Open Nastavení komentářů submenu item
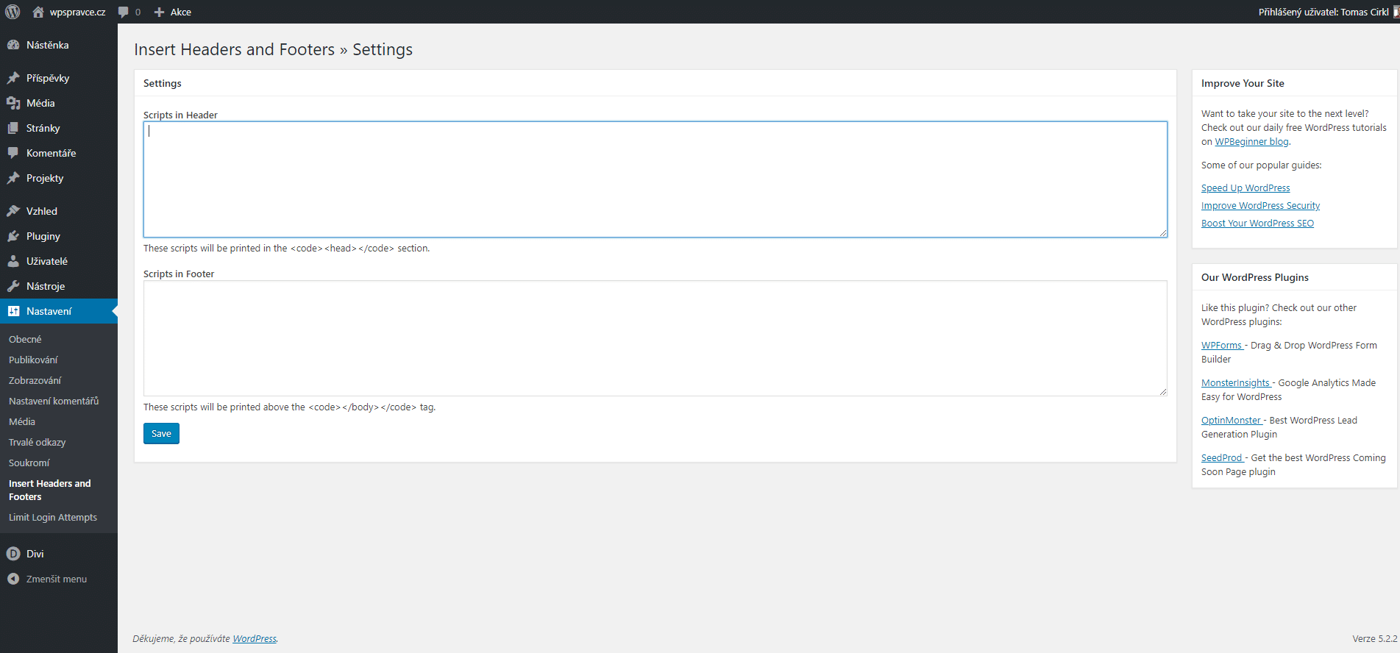1400x653 pixels. pyautogui.click(x=54, y=401)
